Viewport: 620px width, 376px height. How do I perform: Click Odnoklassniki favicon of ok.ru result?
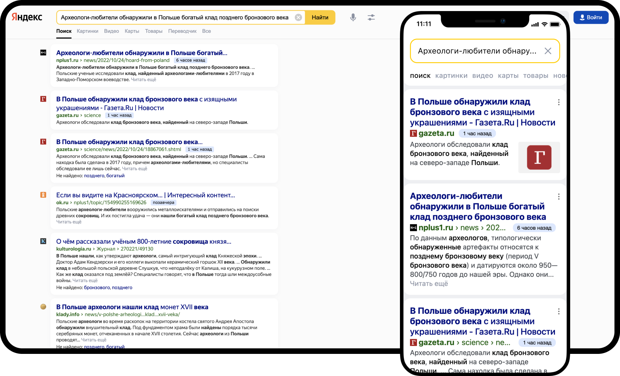pyautogui.click(x=43, y=195)
